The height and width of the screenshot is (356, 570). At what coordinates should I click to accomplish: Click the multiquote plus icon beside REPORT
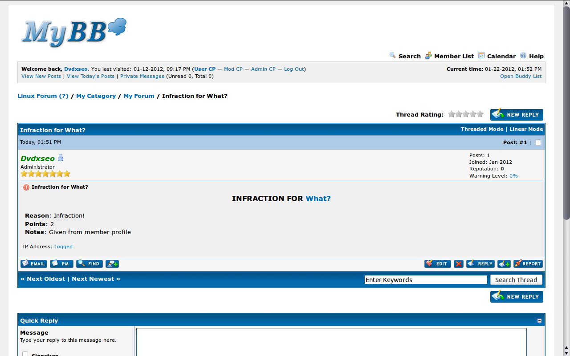(504, 264)
